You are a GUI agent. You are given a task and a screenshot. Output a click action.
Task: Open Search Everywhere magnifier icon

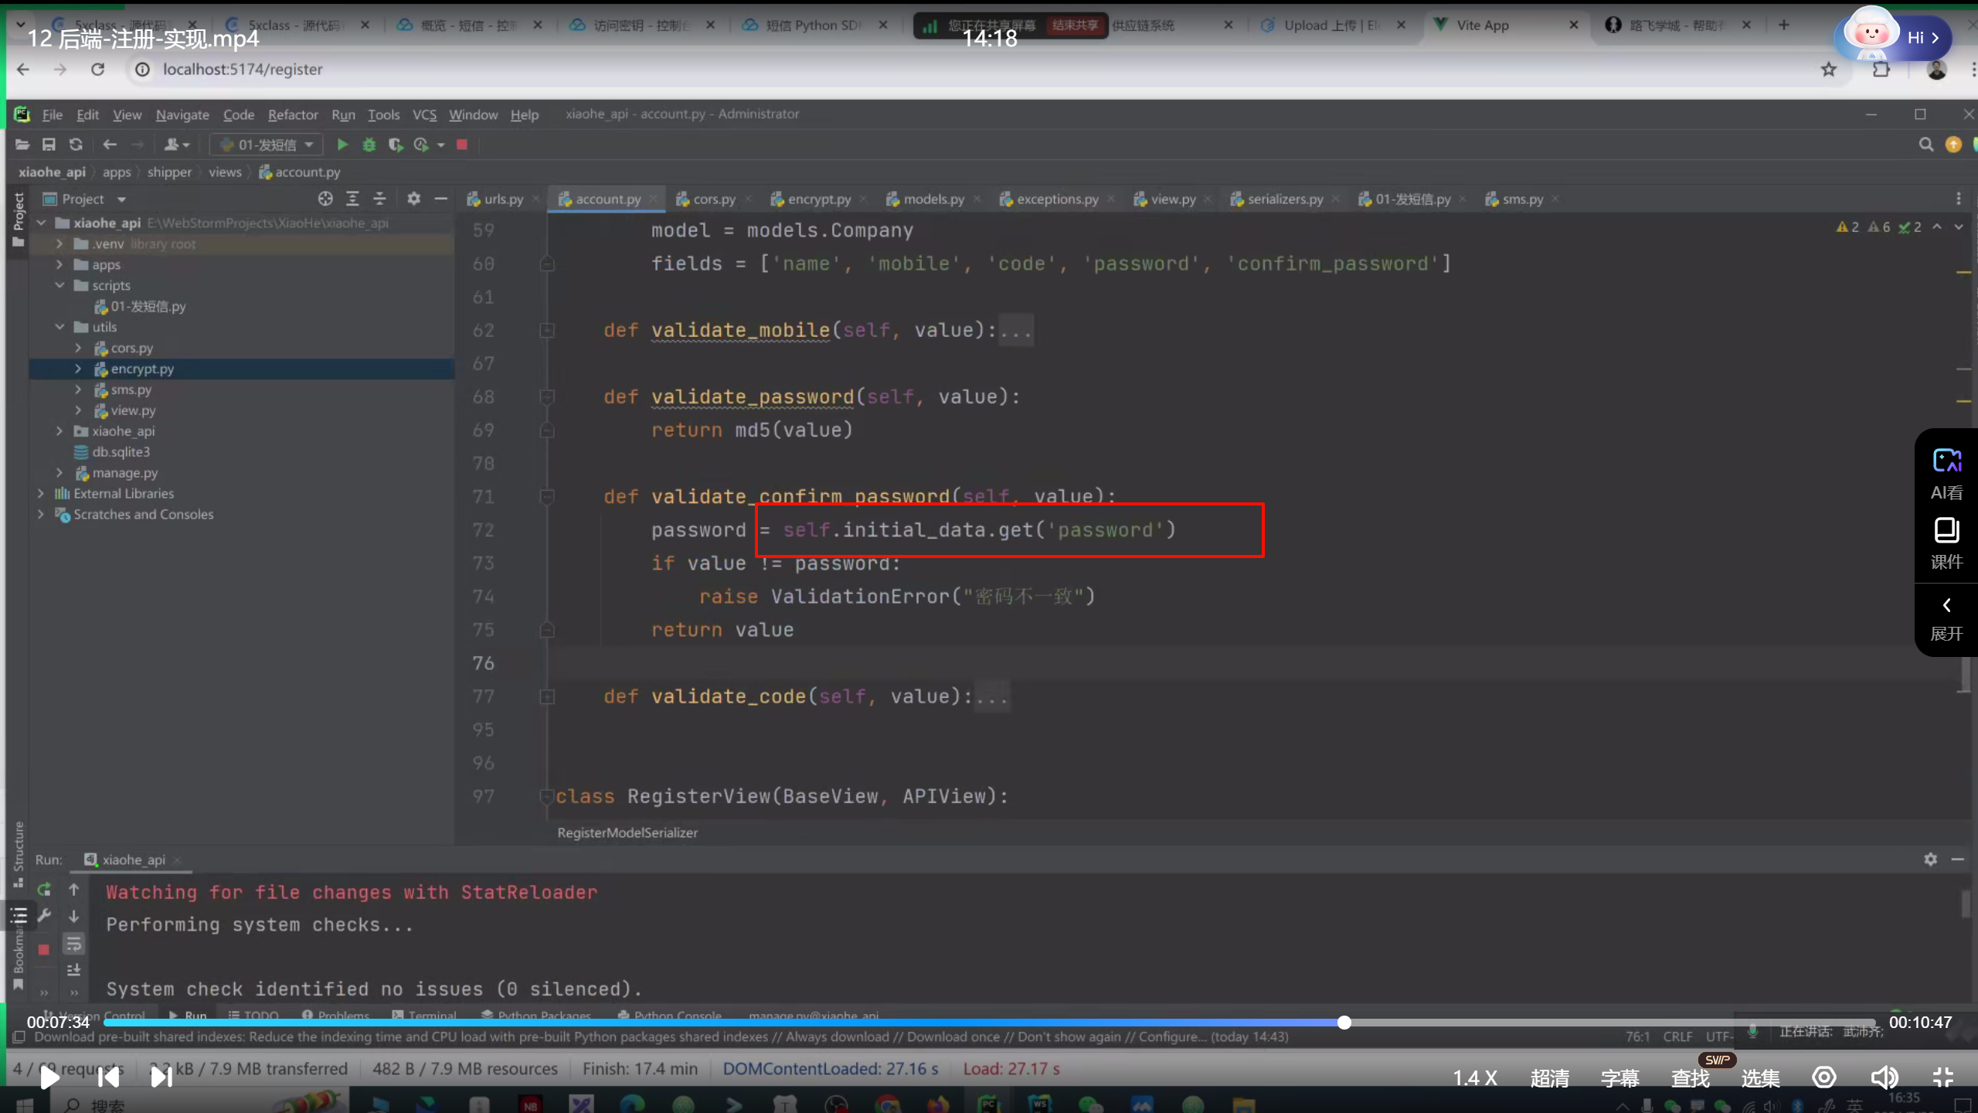click(1925, 145)
